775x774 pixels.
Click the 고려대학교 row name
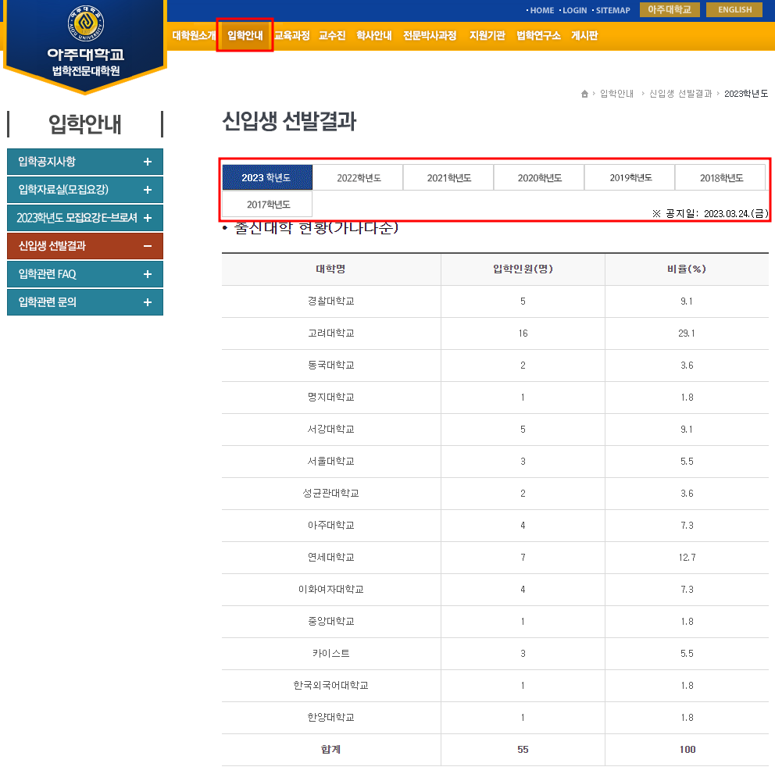(x=330, y=333)
